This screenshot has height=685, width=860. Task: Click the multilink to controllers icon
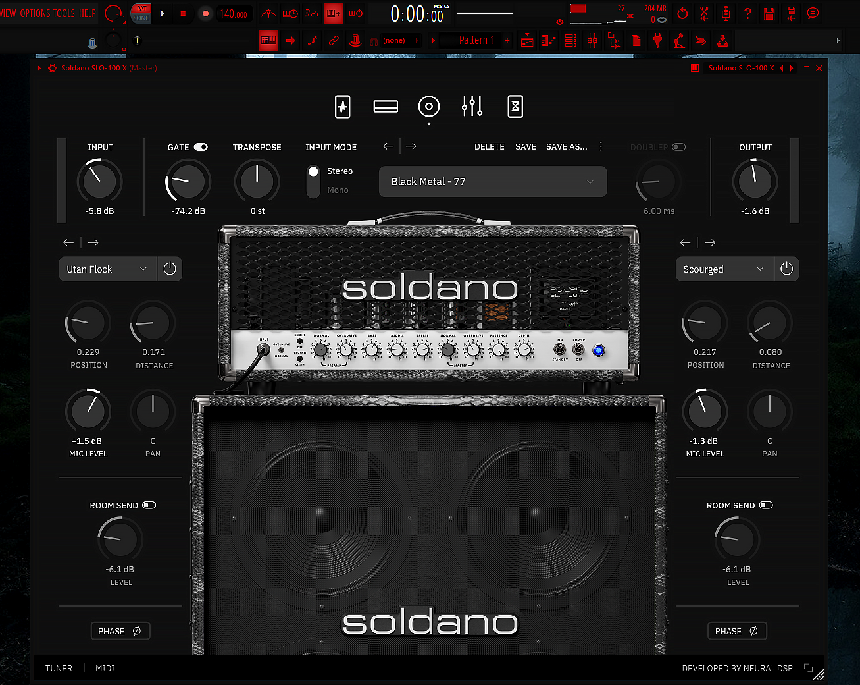334,41
